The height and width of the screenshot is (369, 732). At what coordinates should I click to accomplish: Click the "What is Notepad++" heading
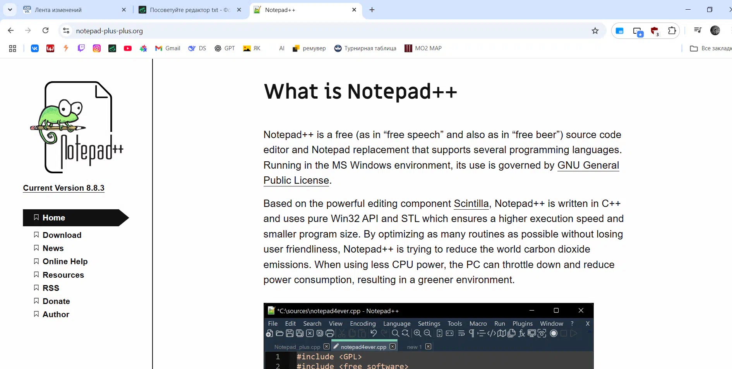coord(360,92)
